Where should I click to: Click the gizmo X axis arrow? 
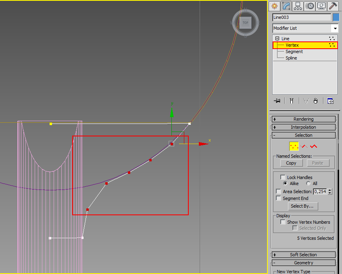(203, 144)
